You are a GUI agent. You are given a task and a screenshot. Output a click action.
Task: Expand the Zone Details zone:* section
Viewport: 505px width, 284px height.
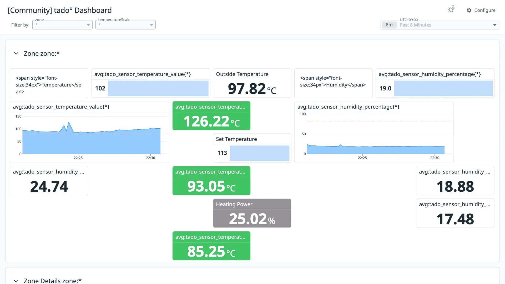[16, 281]
